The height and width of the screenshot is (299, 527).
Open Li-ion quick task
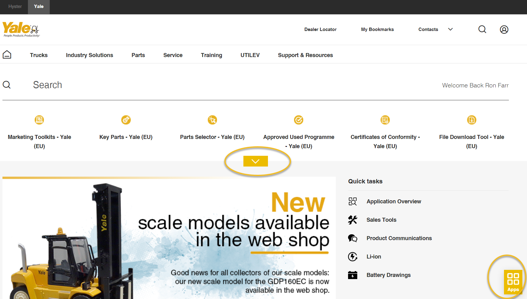point(374,257)
